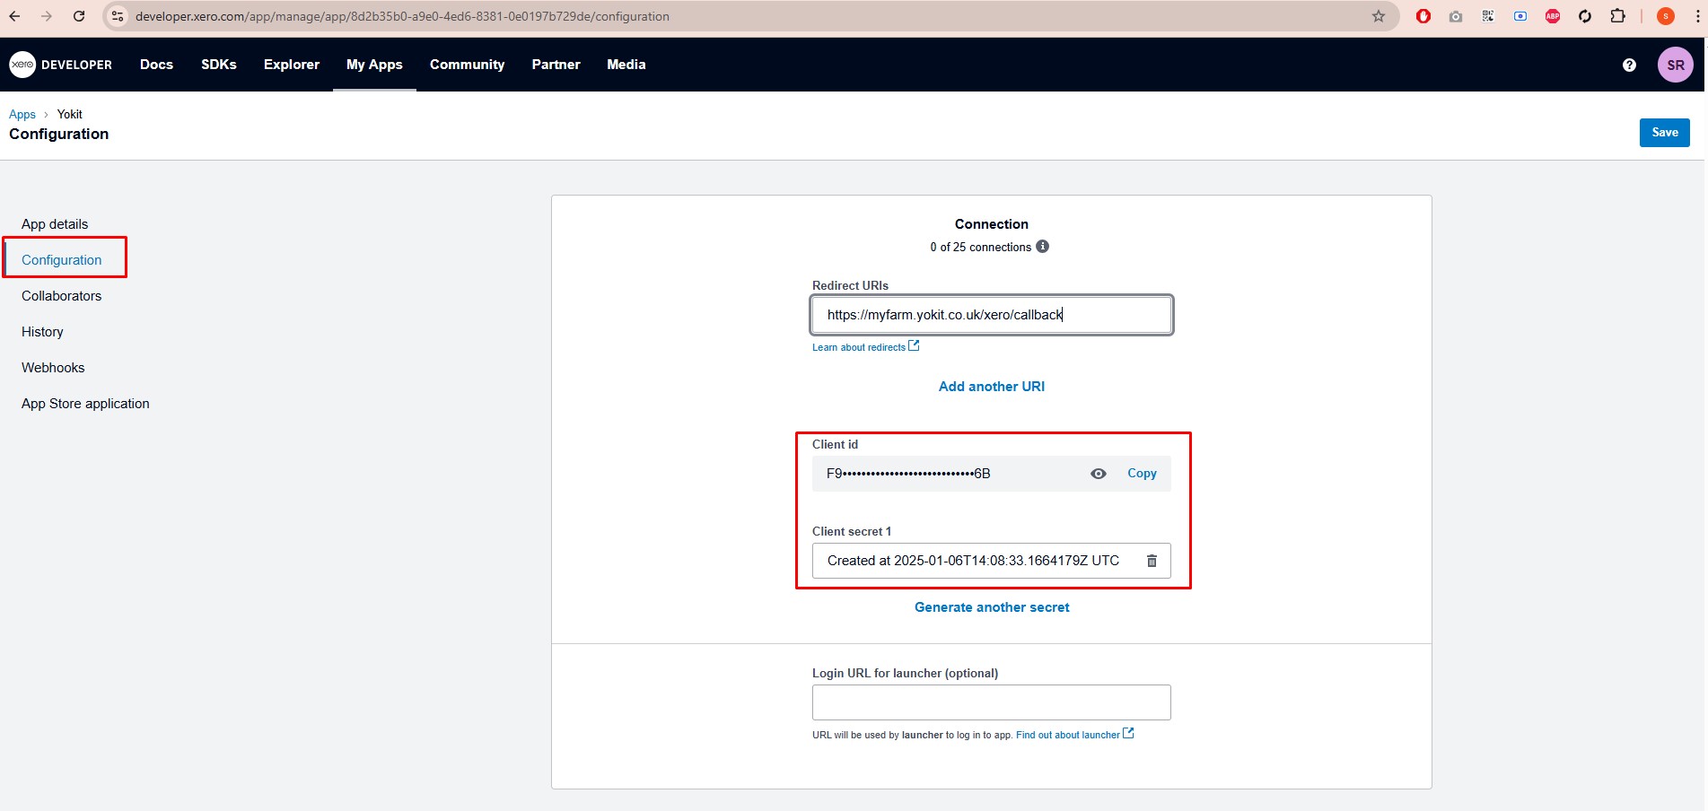1708x811 pixels.
Task: Open the Community menu
Action: click(x=467, y=65)
